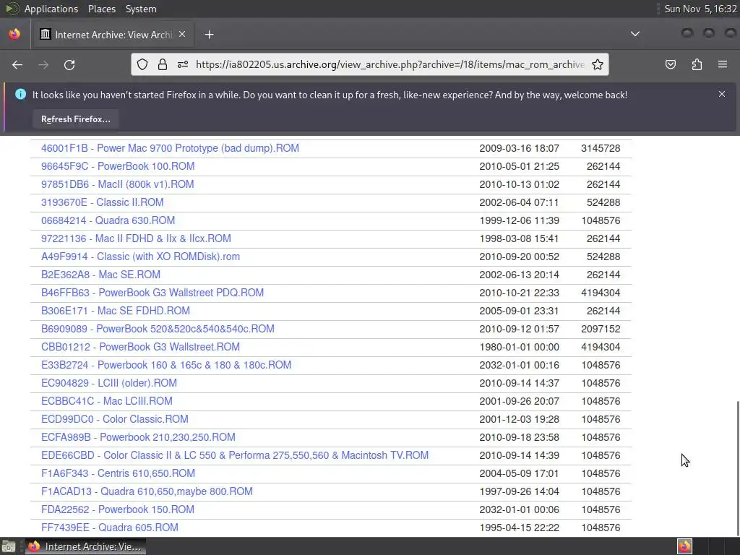This screenshot has height=555, width=740.
Task: Click the forward navigation arrow
Action: click(43, 64)
